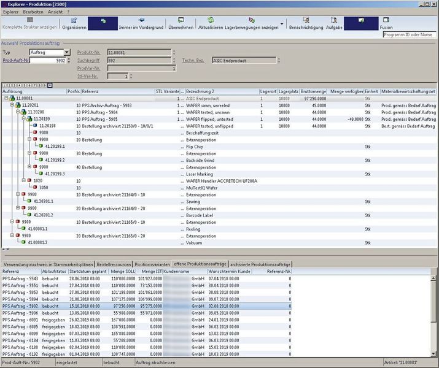
Task: Click the Prod-Auft-Nr input field with 5902
Action: click(x=48, y=60)
